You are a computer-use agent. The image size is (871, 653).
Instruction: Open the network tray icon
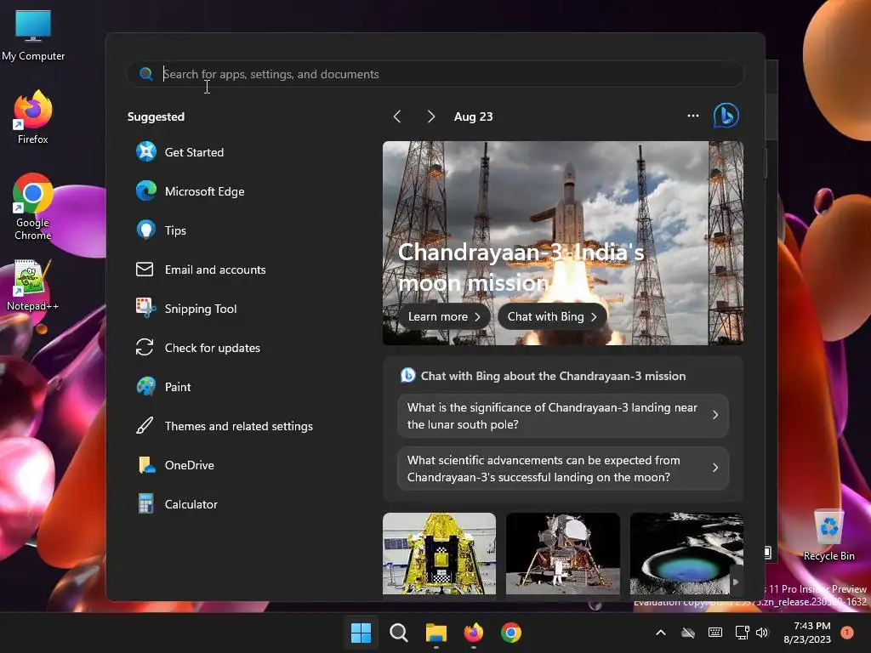tap(742, 633)
